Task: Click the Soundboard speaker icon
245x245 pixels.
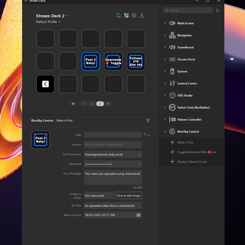Action: [172, 47]
